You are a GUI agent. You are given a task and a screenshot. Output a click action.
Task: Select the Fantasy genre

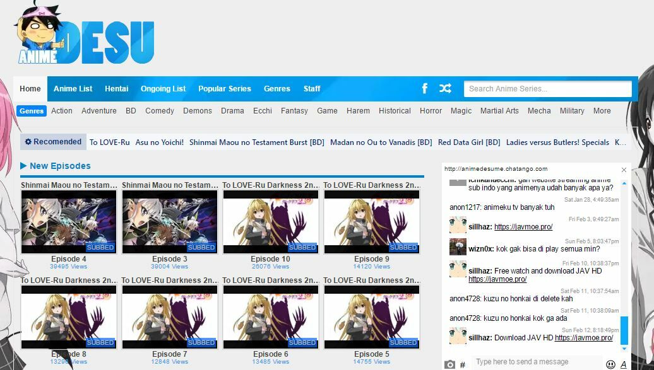click(x=294, y=111)
